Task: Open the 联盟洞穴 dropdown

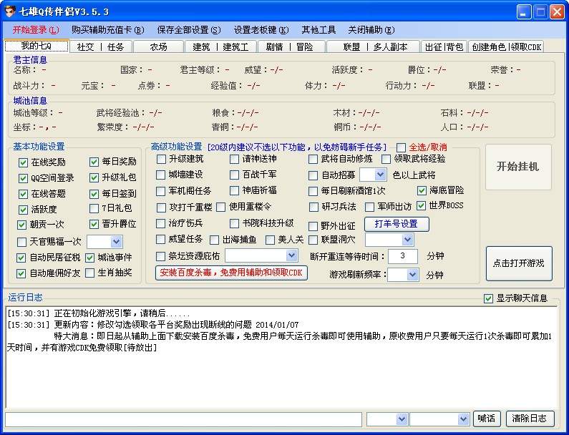Action: pos(407,240)
